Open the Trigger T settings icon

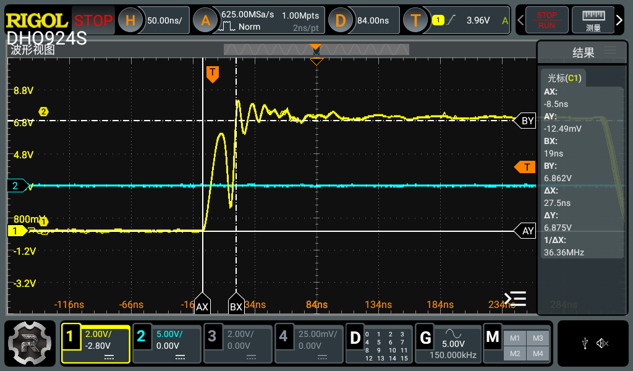415,20
